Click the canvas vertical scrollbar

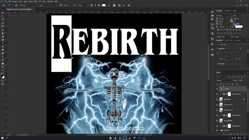pos(209,62)
